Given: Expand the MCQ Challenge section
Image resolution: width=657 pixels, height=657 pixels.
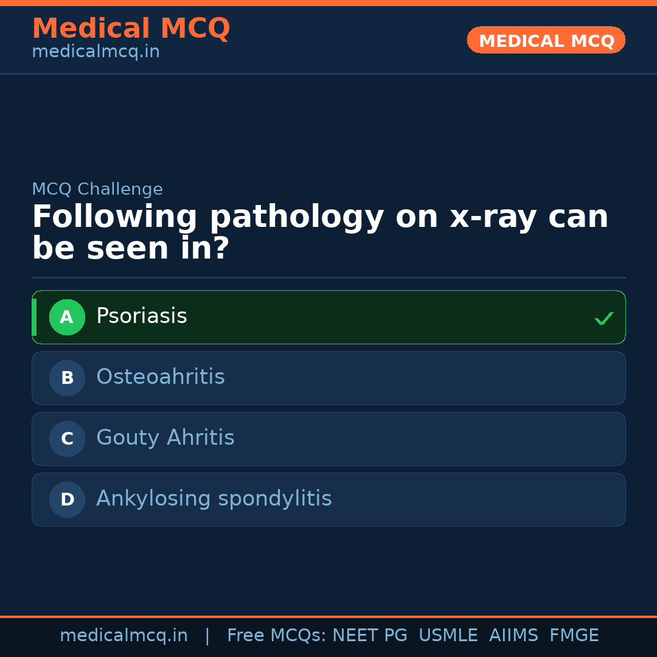Looking at the screenshot, I should [97, 189].
